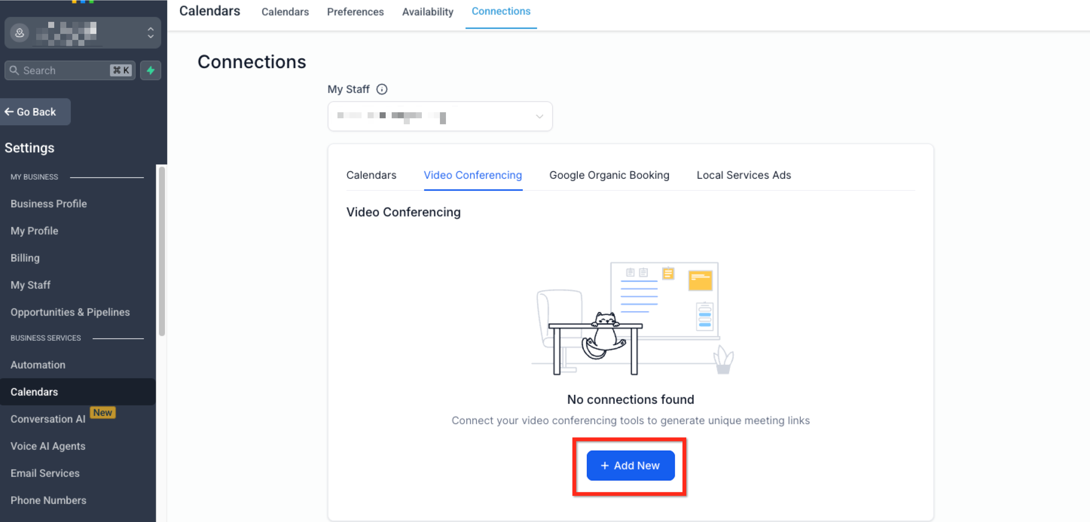Open Conversation AI settings item
Screen dimensions: 1090x522
point(48,419)
